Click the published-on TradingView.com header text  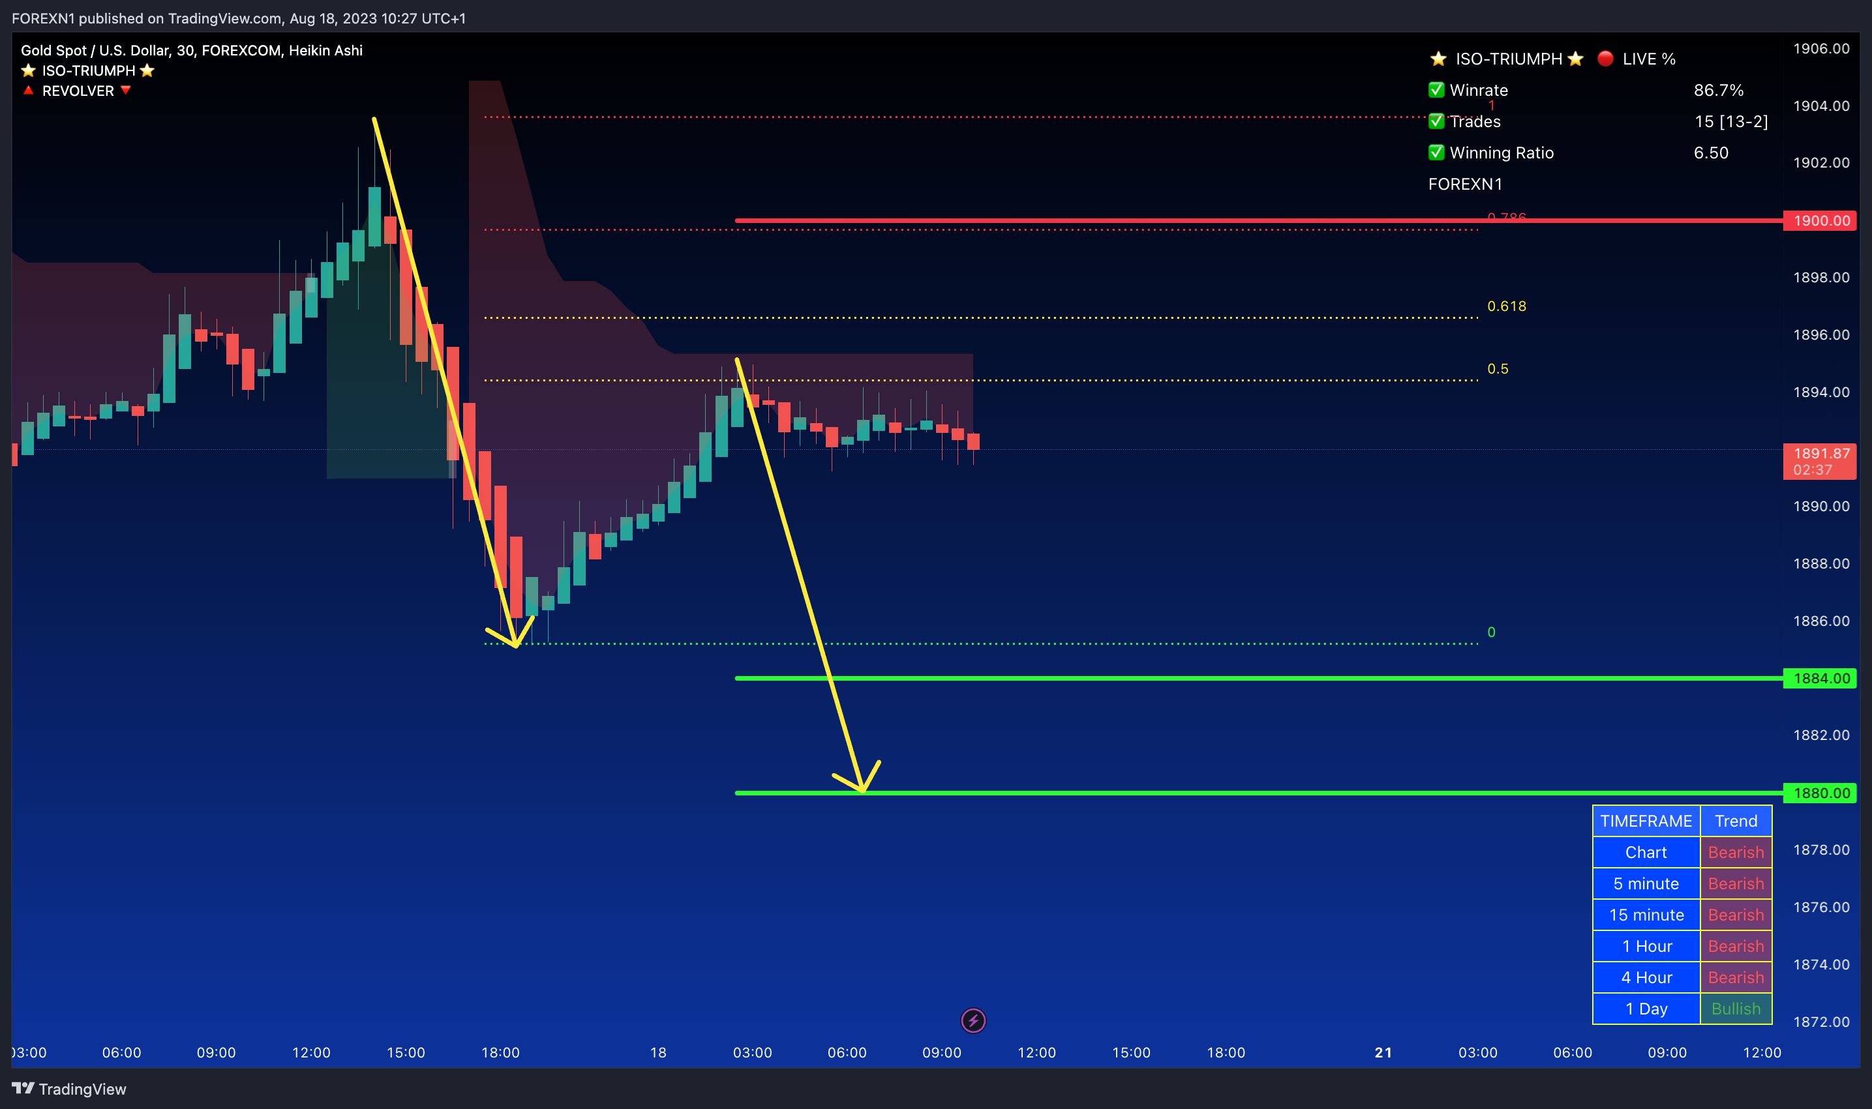click(x=239, y=18)
